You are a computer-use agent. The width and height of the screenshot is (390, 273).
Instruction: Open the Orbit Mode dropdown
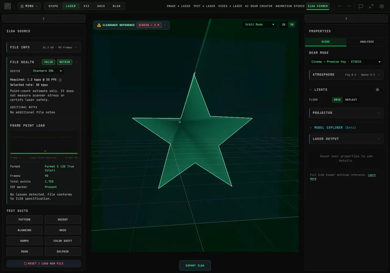[x=260, y=25]
